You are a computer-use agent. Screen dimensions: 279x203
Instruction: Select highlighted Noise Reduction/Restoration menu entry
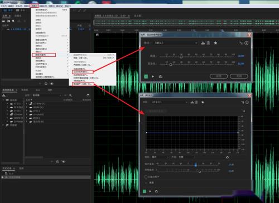click(44, 55)
